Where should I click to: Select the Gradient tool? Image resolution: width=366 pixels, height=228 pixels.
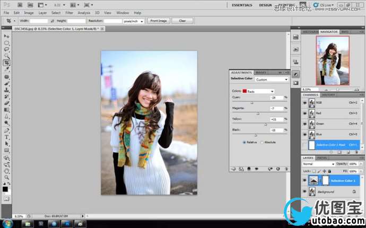6,110
